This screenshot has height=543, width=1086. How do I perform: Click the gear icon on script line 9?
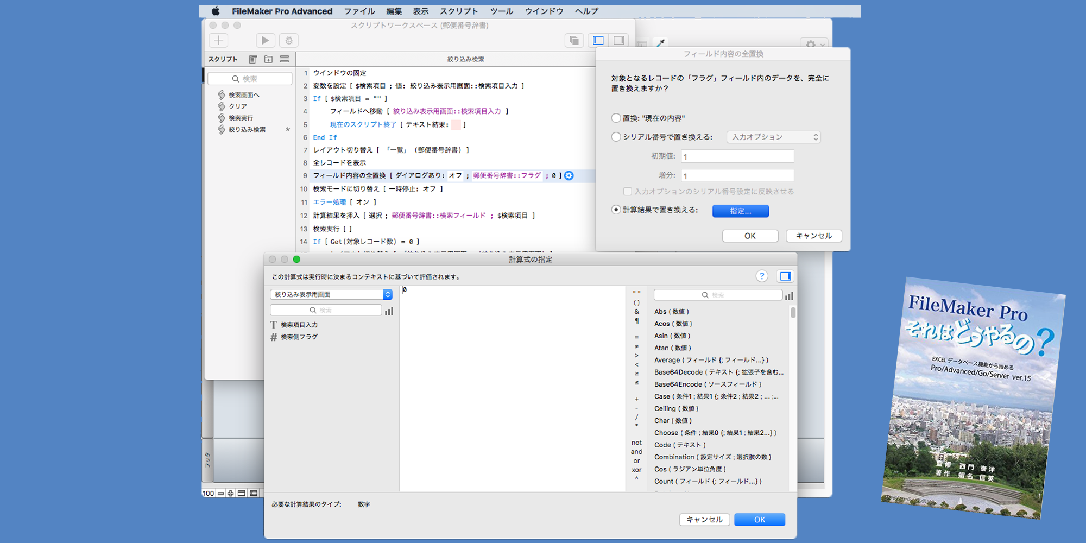[x=569, y=175]
